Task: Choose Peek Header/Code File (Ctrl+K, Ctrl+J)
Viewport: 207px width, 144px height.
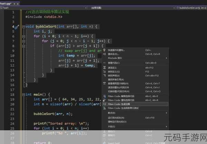Action: click(x=135, y=87)
